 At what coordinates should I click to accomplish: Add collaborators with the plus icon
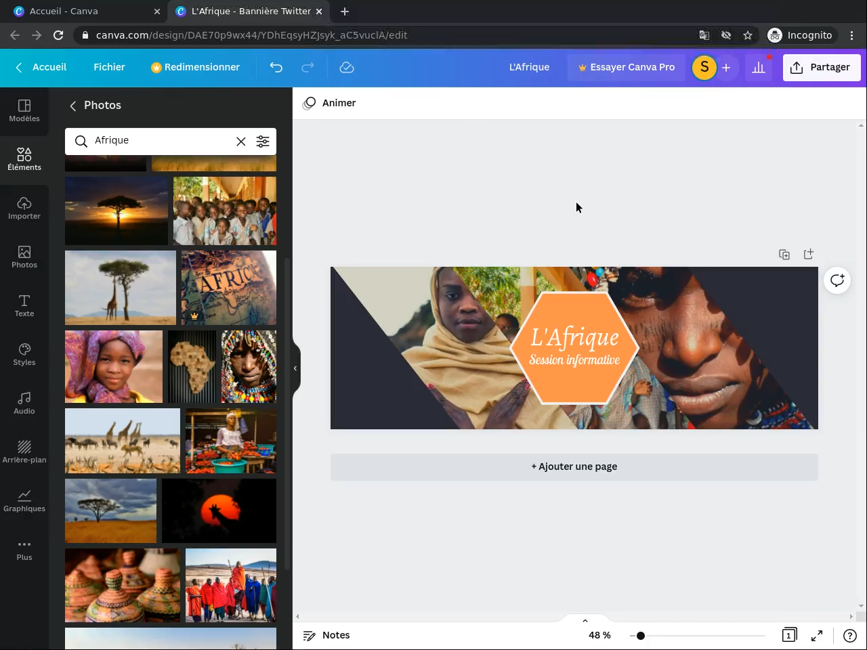pos(726,68)
